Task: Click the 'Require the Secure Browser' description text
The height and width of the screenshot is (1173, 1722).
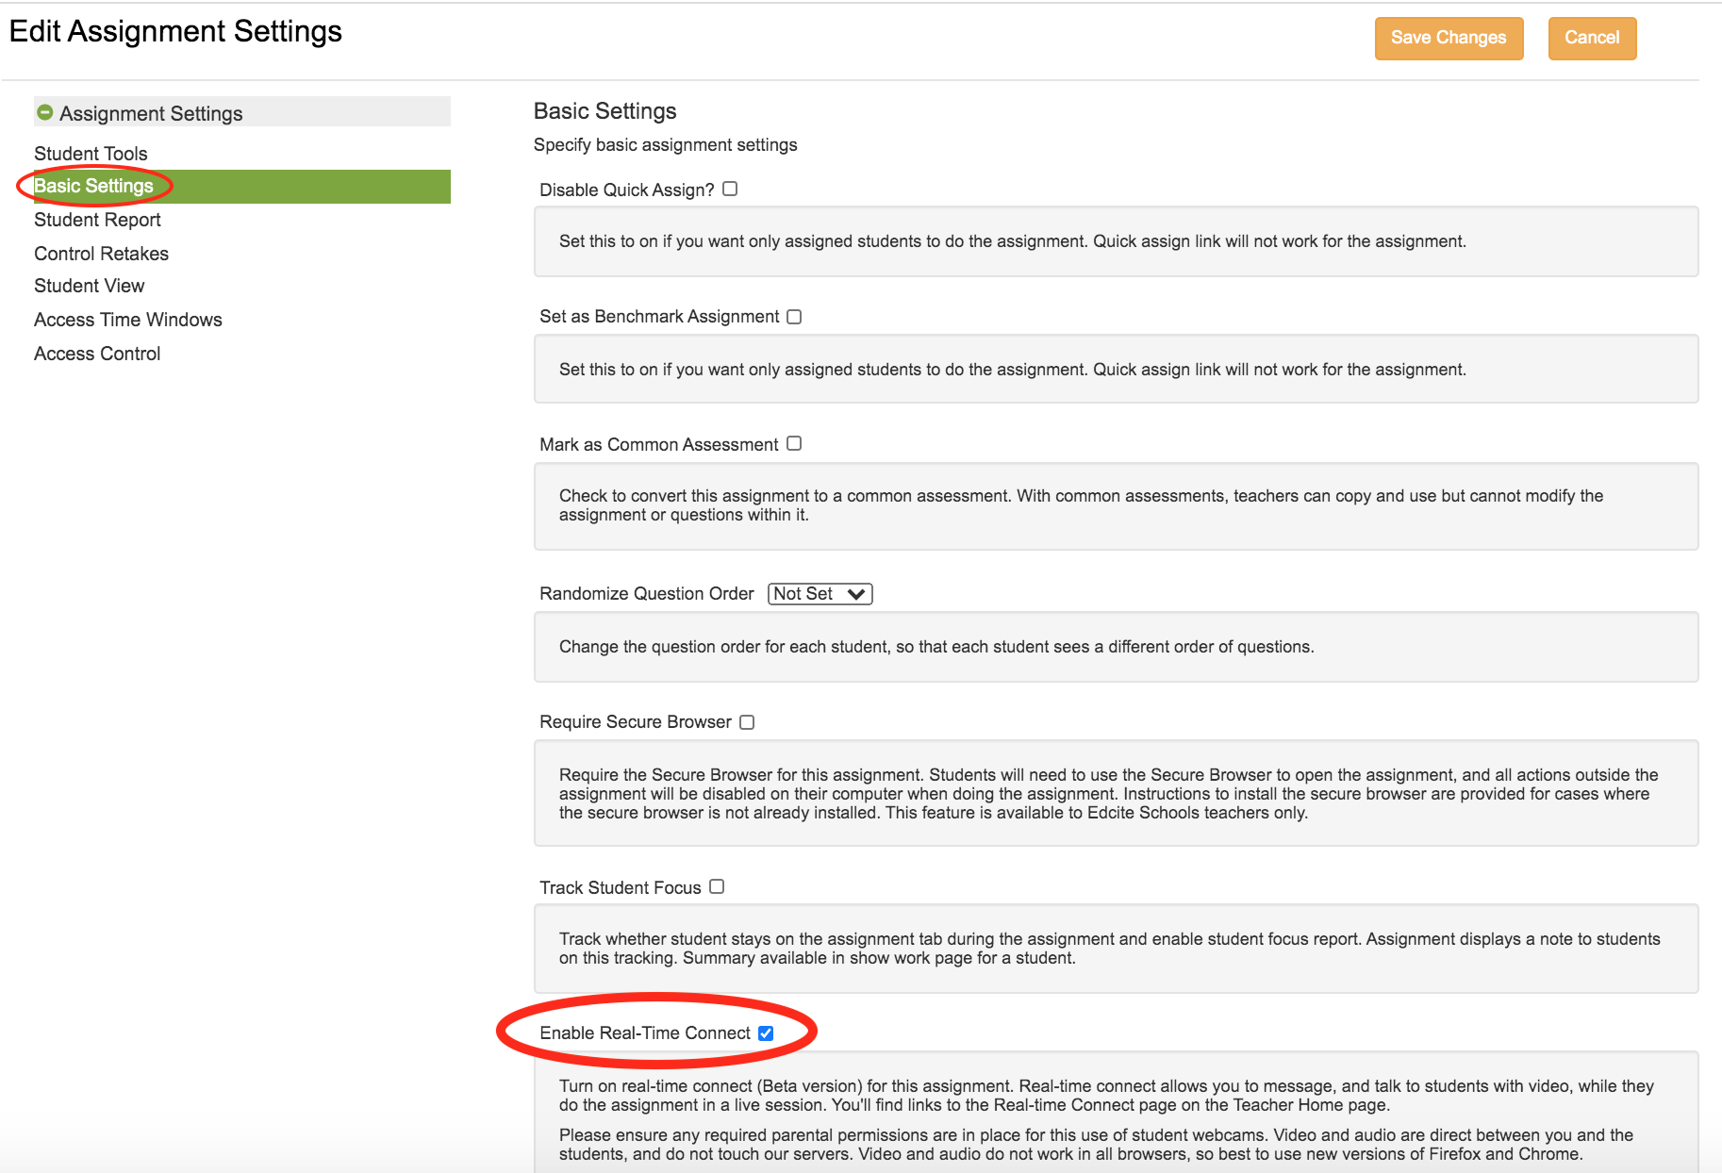Action: (1108, 794)
